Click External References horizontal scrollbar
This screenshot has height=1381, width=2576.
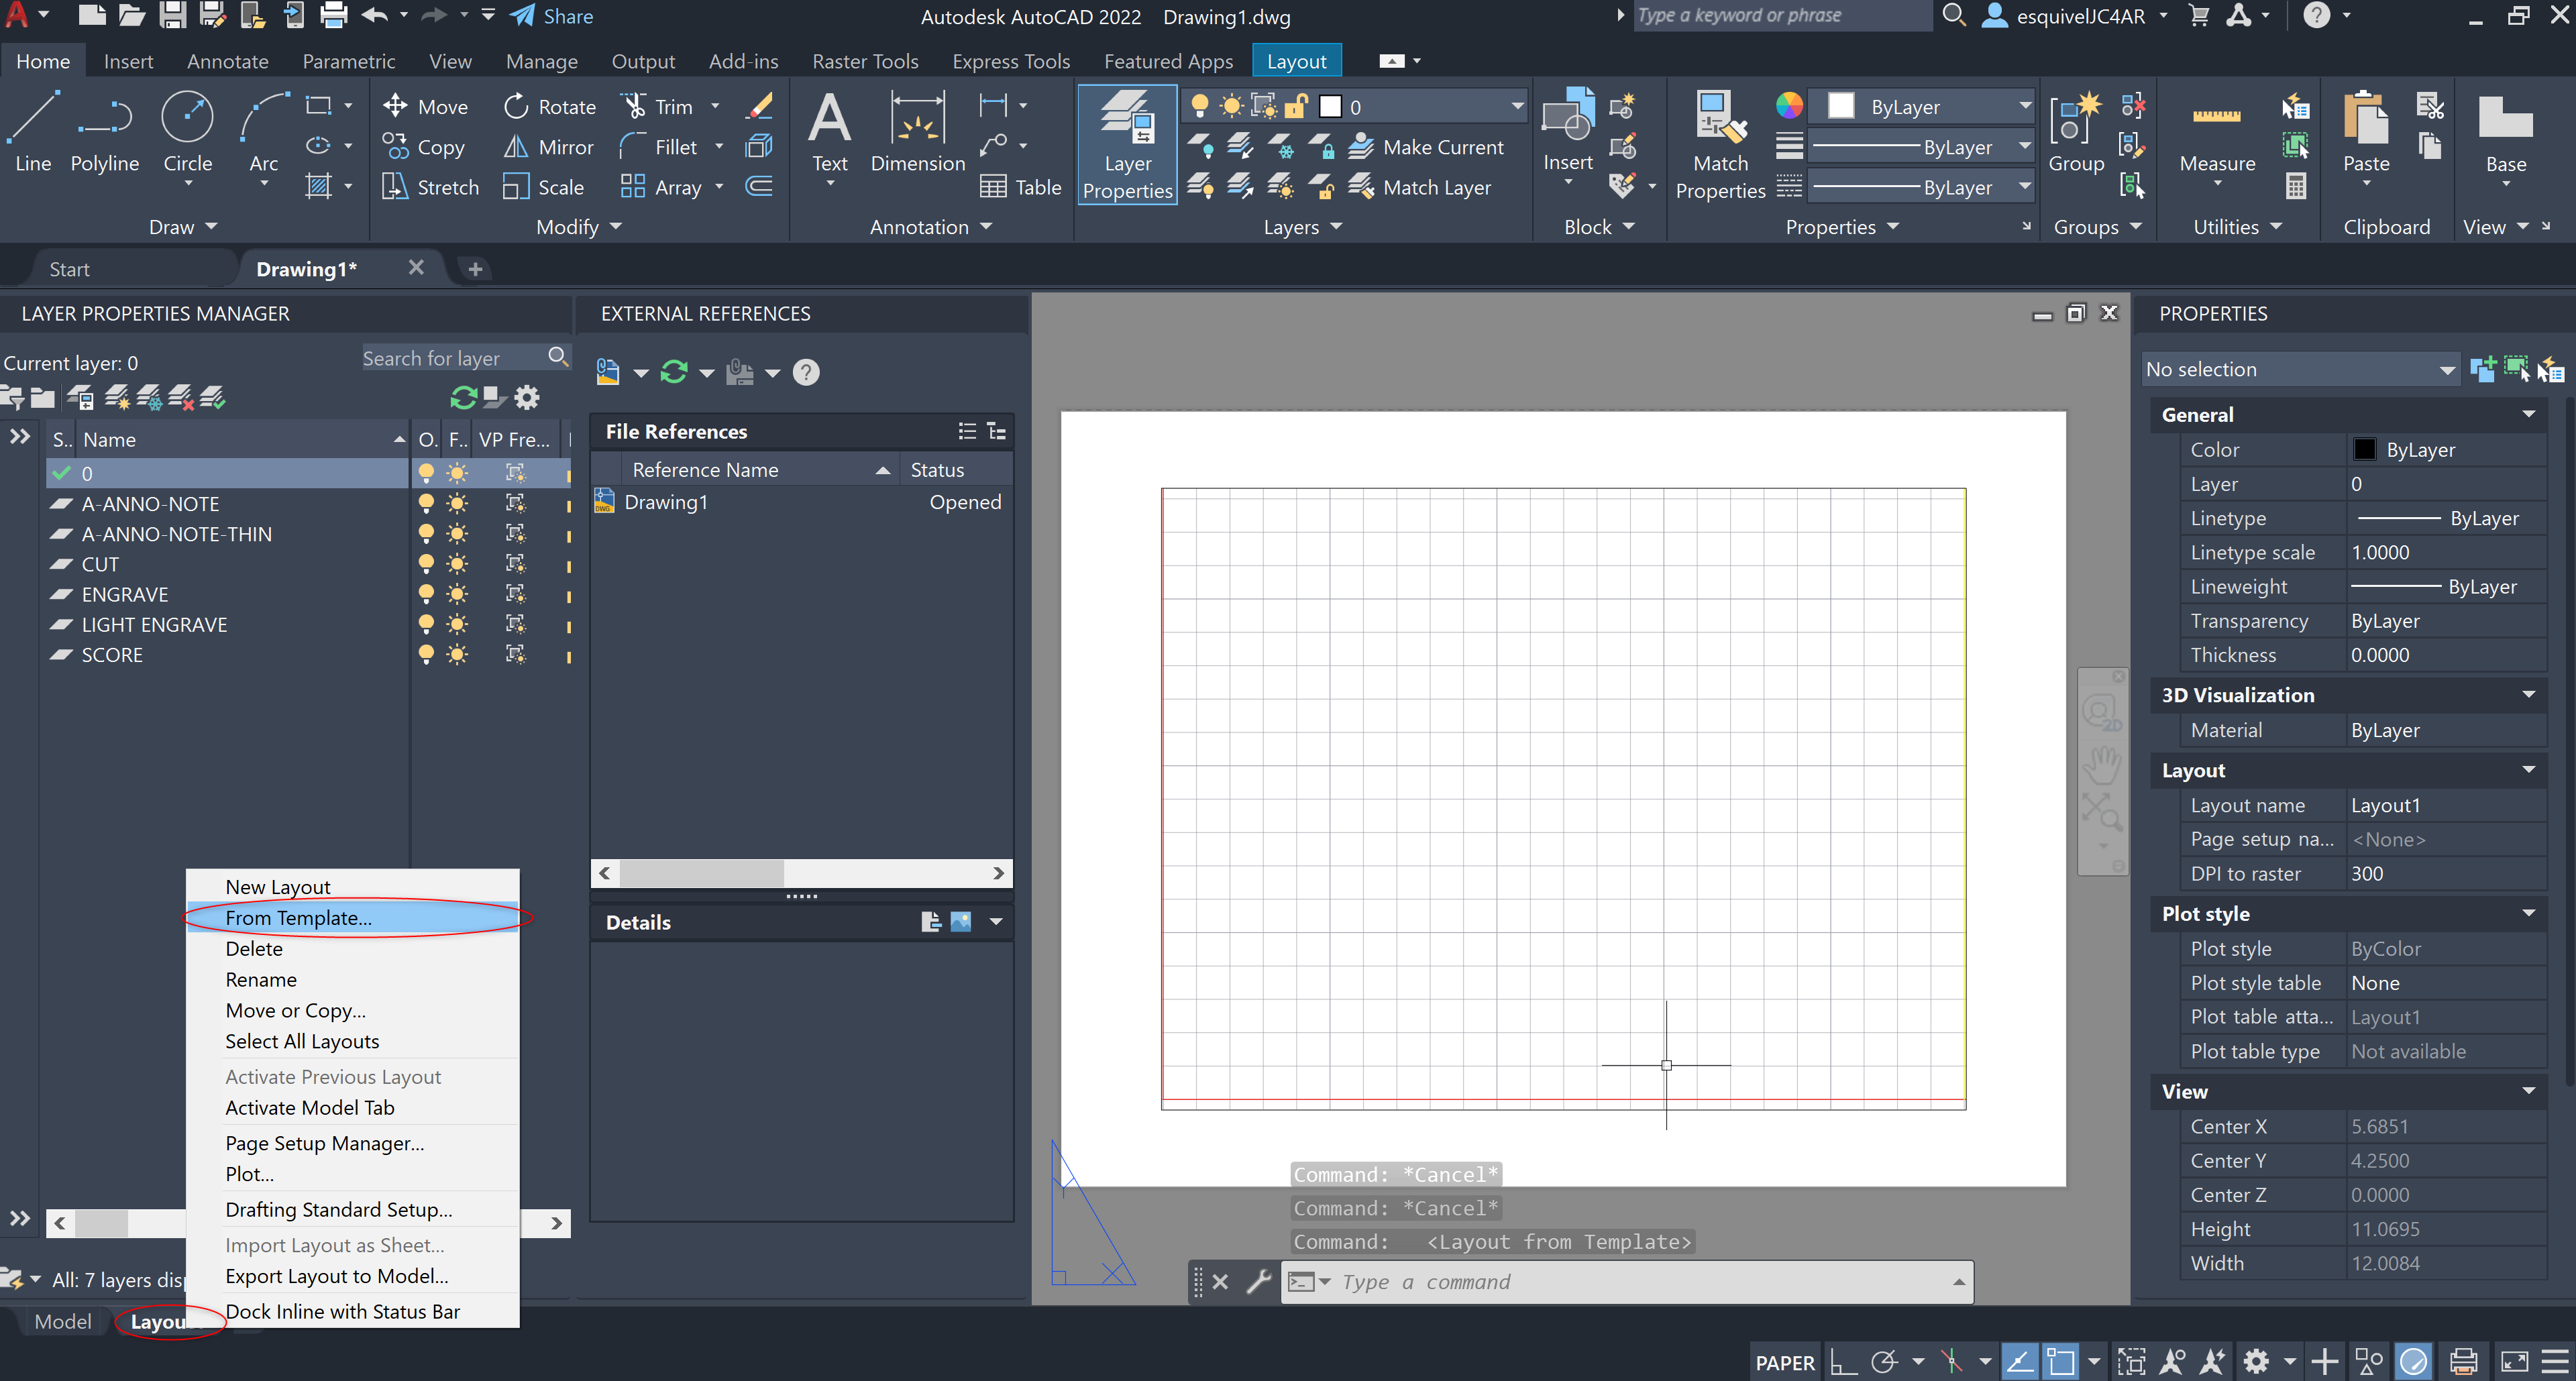801,873
